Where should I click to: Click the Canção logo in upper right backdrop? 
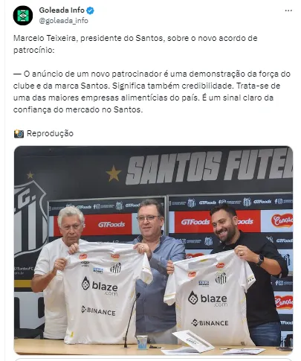click(282, 220)
